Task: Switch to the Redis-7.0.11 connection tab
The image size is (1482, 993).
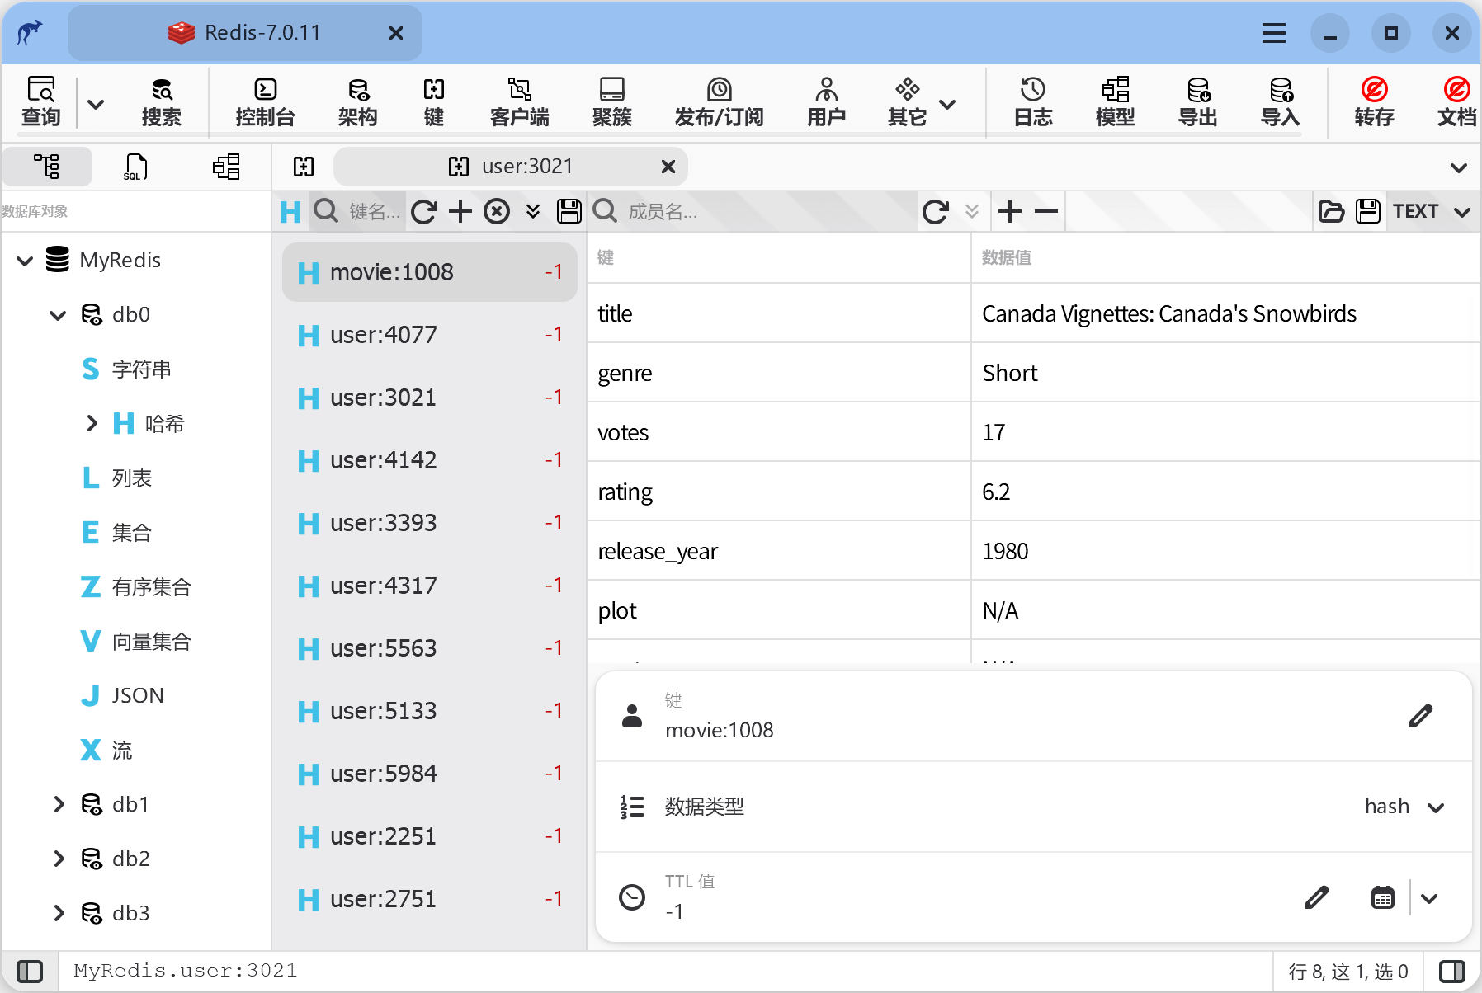Action: point(245,33)
